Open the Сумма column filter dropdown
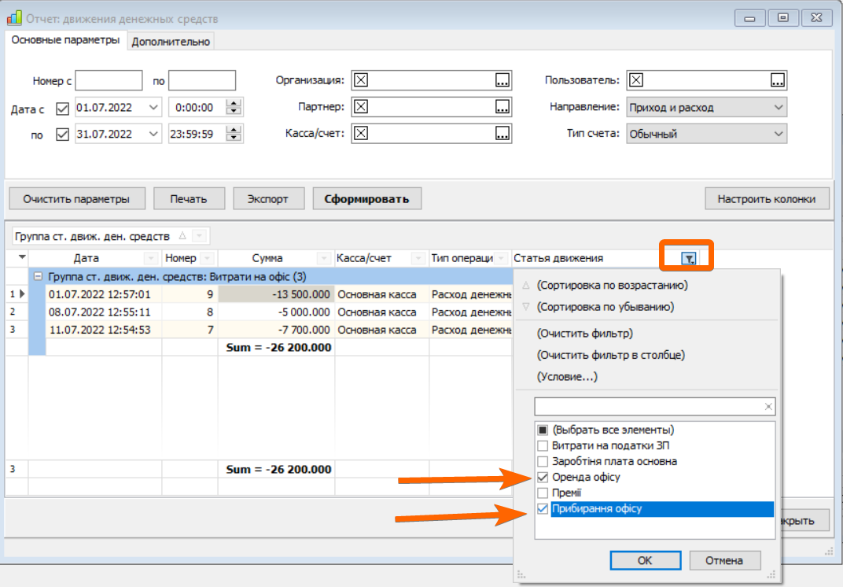 click(x=324, y=258)
